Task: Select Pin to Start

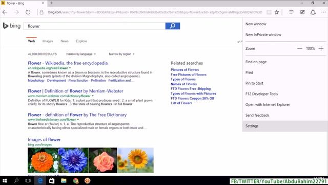Action: click(x=285, y=83)
